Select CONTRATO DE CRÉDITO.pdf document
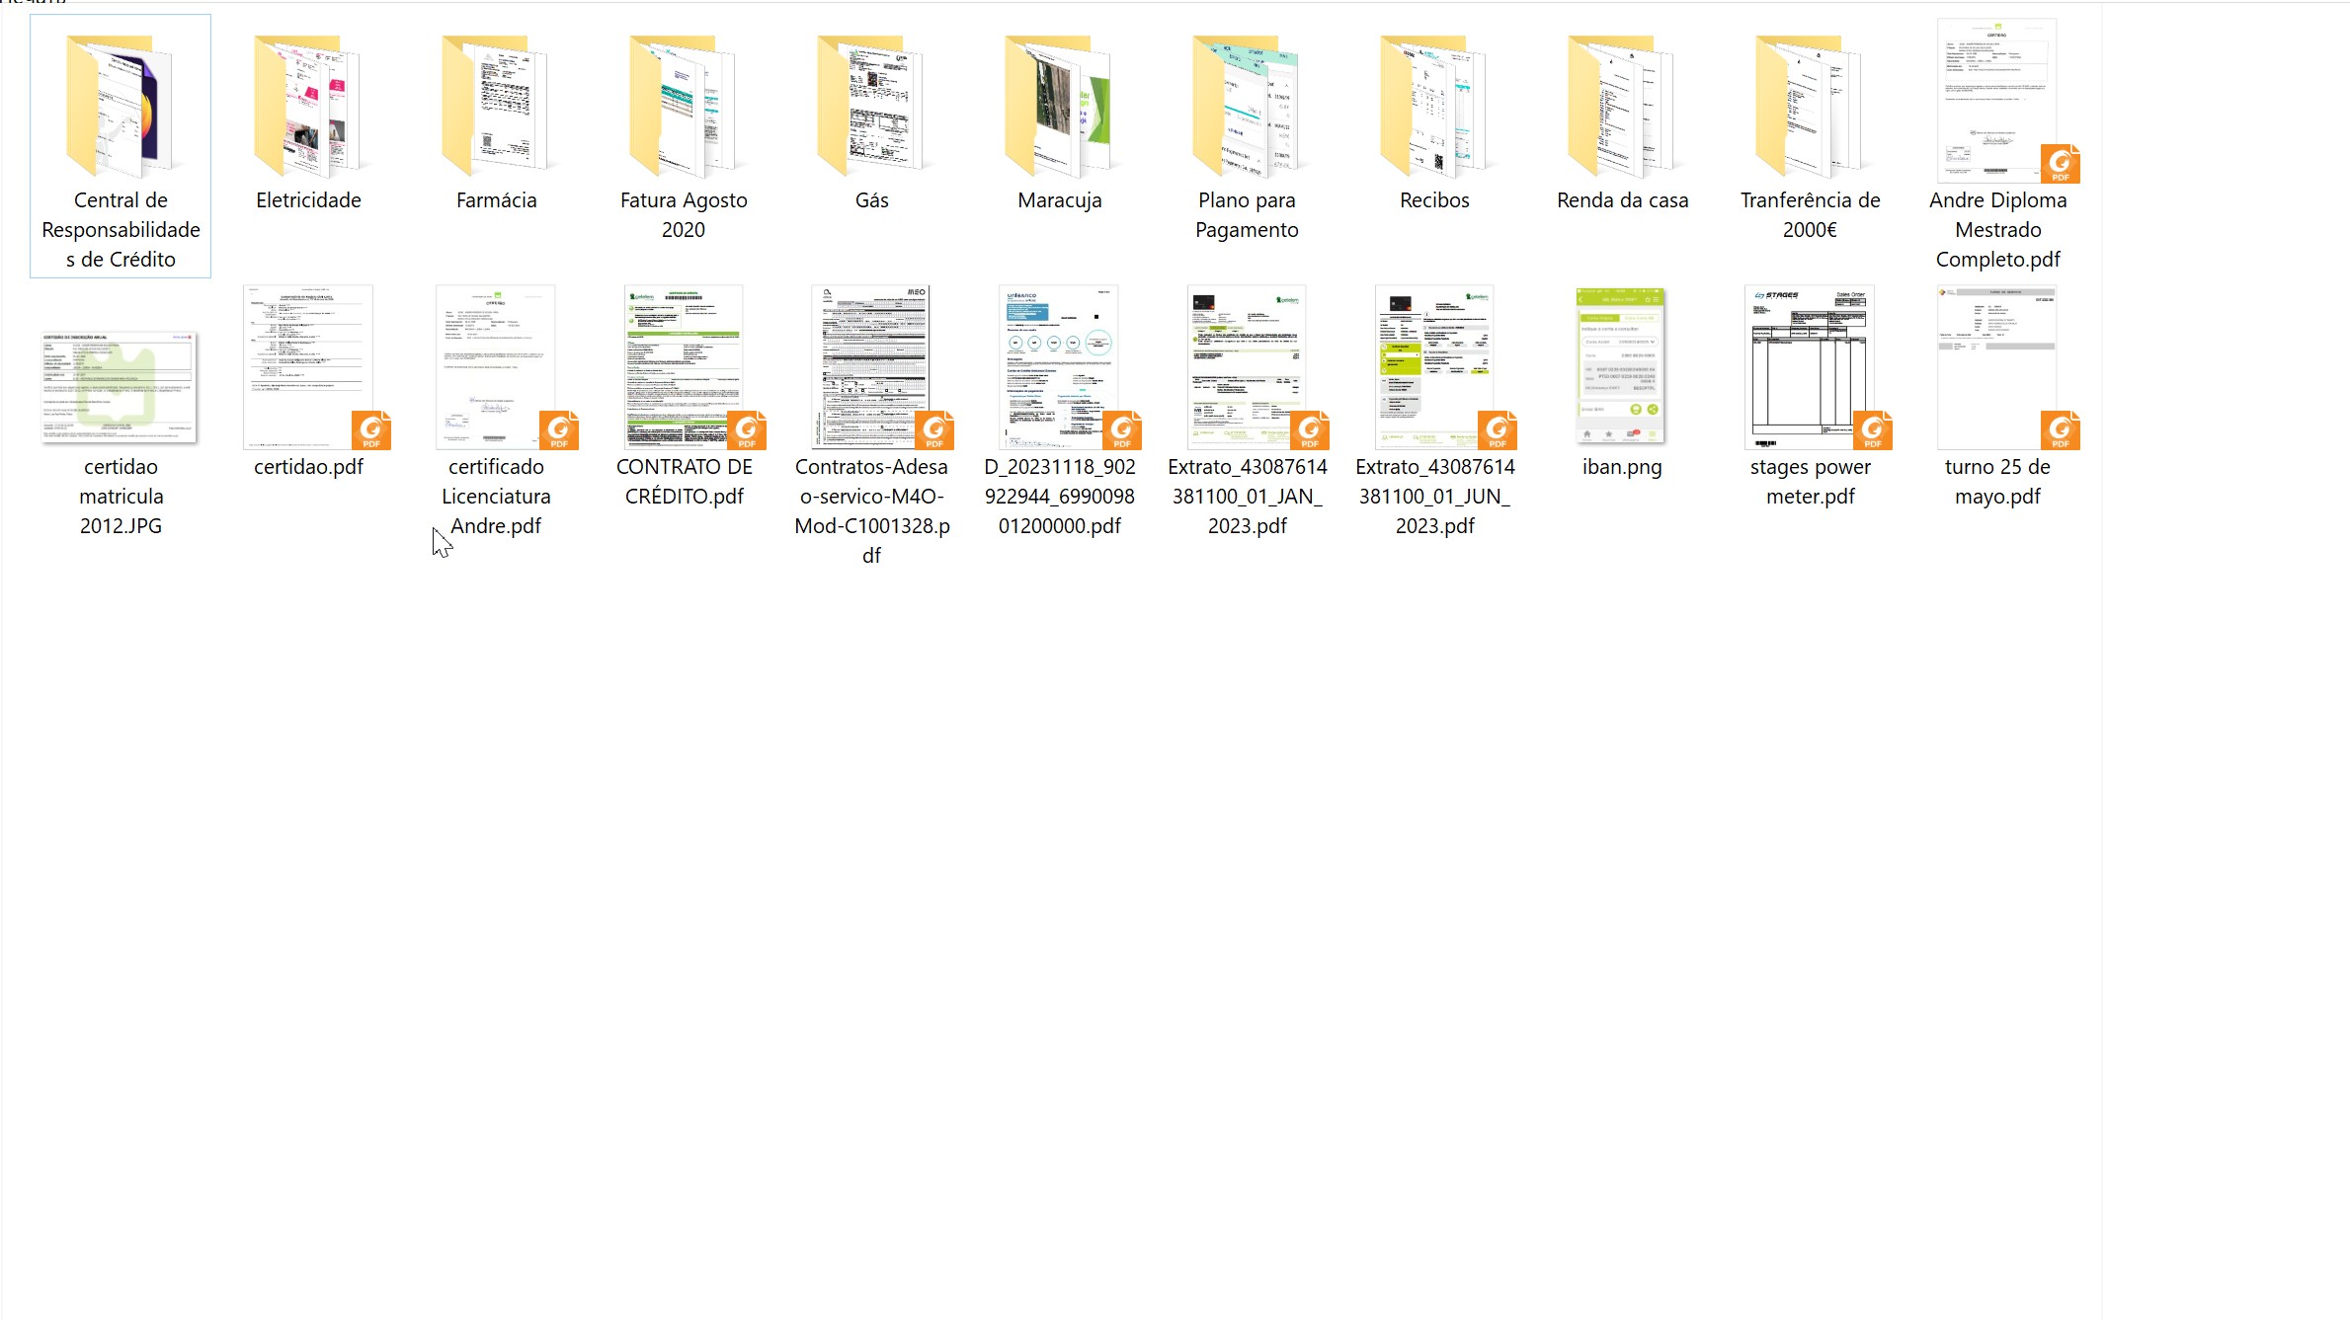The height and width of the screenshot is (1320, 2350). tap(683, 367)
